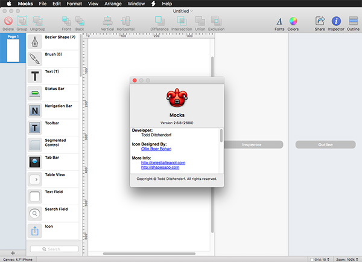Adjust the Grid size stepper
This screenshot has width=362, height=262.
[x=328, y=260]
